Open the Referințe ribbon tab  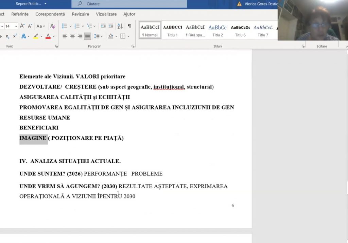pyautogui.click(x=20, y=14)
